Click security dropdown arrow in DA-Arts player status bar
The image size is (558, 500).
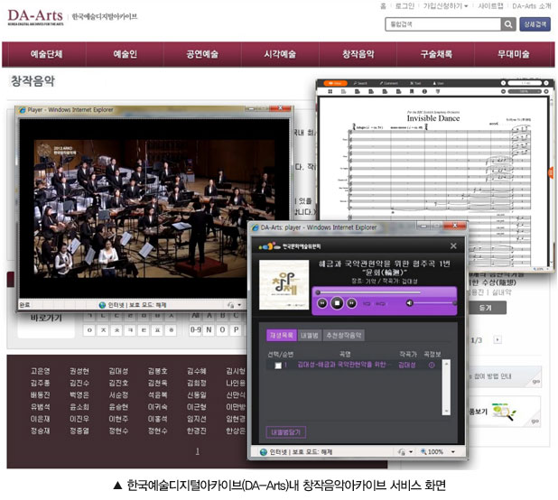click(x=411, y=452)
